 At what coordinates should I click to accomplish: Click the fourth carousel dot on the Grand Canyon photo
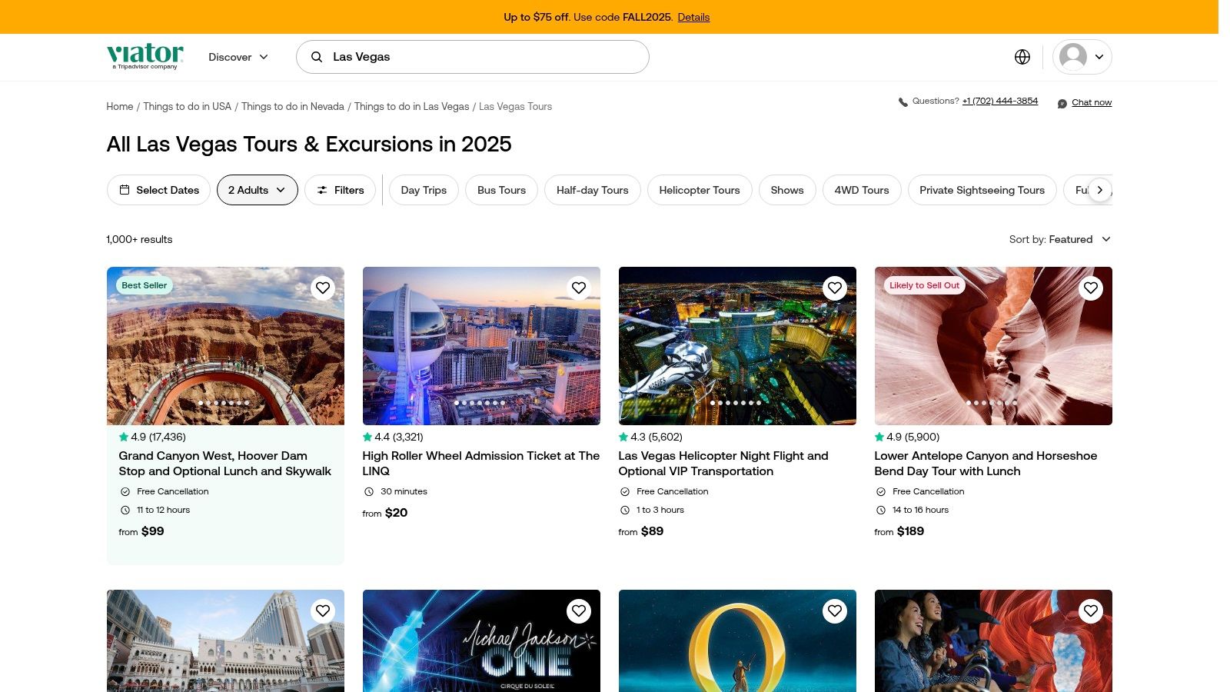pos(224,403)
